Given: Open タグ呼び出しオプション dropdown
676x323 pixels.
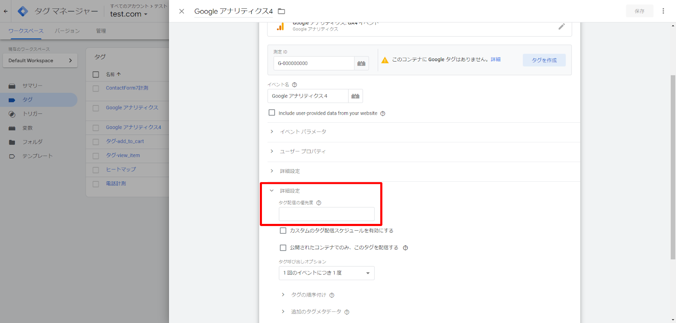Looking at the screenshot, I should click(327, 273).
